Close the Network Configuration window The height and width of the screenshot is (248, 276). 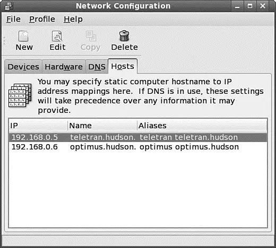click(x=263, y=6)
